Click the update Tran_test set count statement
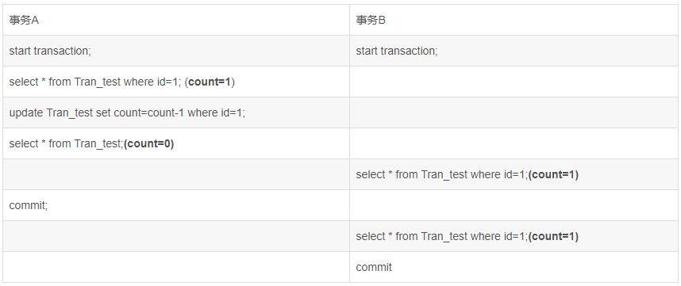The width and height of the screenshot is (681, 286). [127, 113]
